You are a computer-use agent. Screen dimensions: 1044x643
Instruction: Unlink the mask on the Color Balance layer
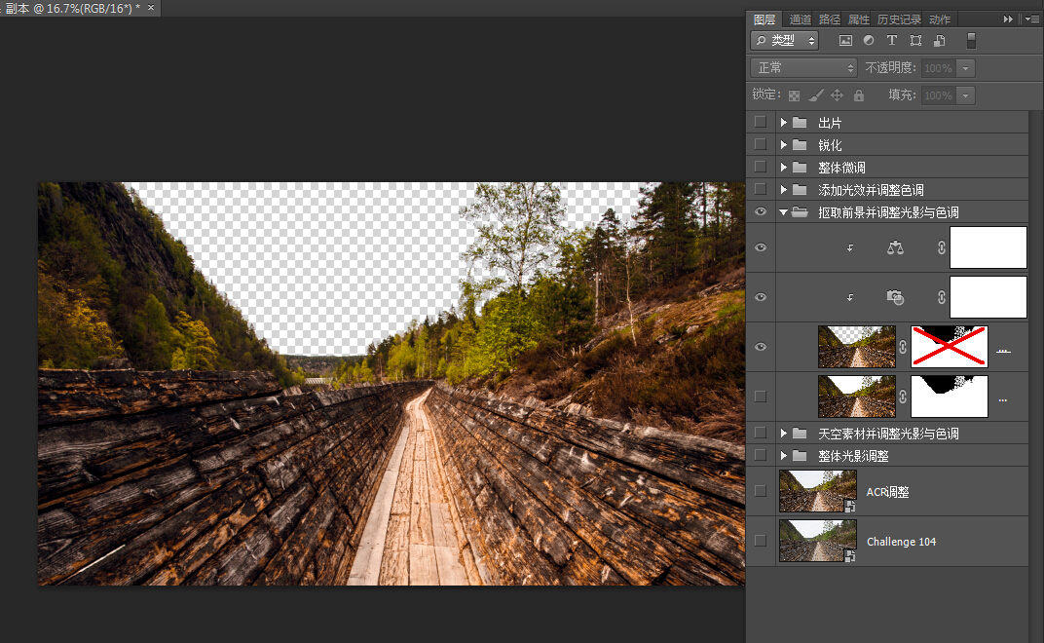pyautogui.click(x=942, y=247)
